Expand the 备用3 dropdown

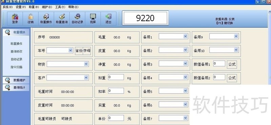[185, 64]
